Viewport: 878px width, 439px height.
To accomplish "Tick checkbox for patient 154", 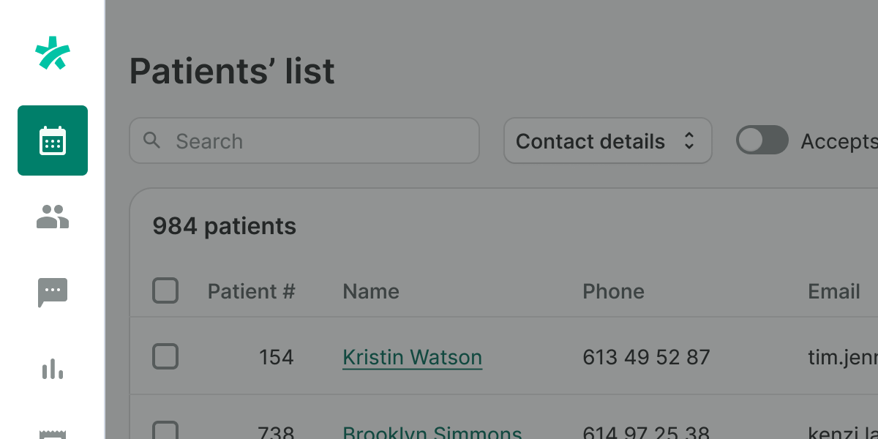I will point(165,357).
